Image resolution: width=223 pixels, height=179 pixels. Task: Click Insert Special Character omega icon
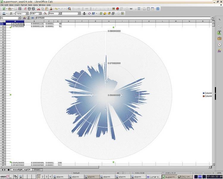(127, 9)
